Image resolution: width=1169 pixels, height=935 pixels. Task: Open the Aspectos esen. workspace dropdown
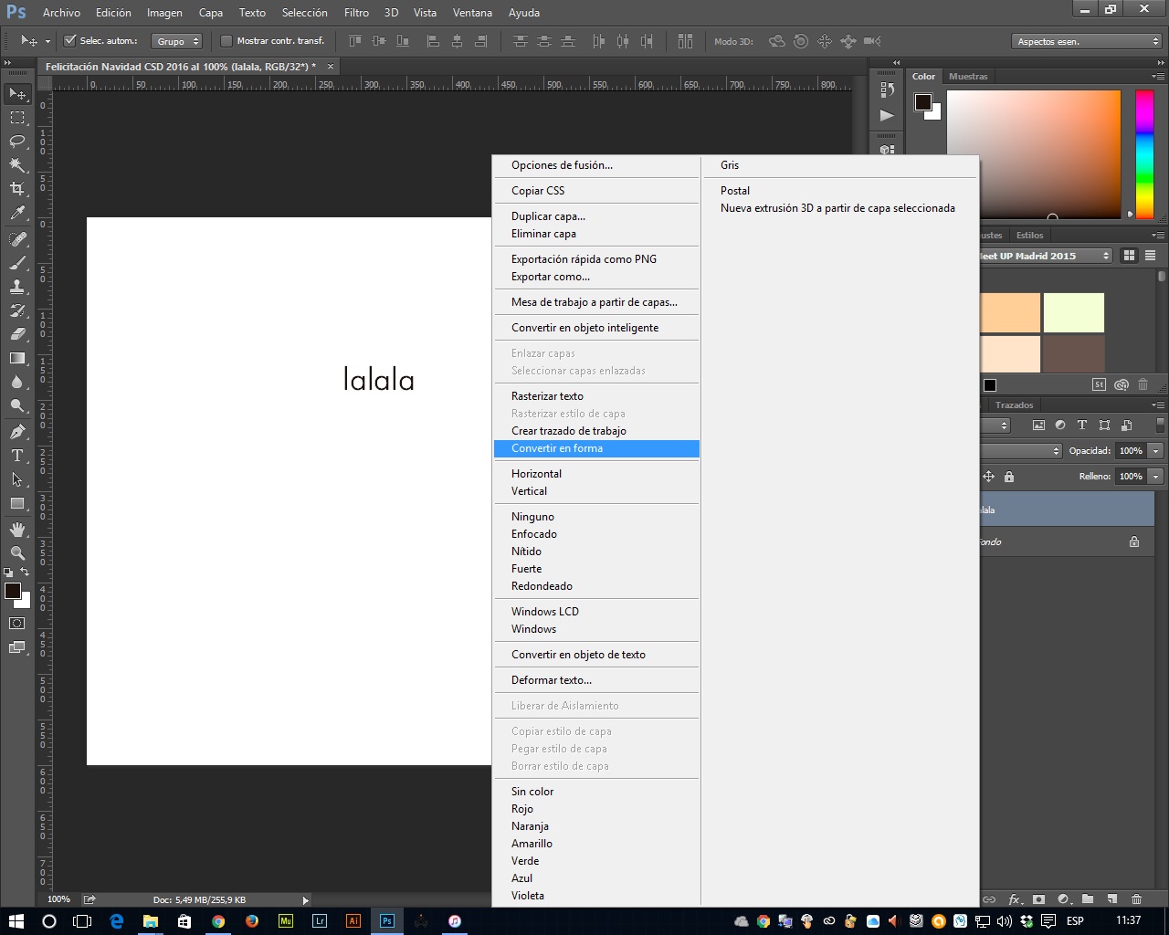tap(1087, 41)
